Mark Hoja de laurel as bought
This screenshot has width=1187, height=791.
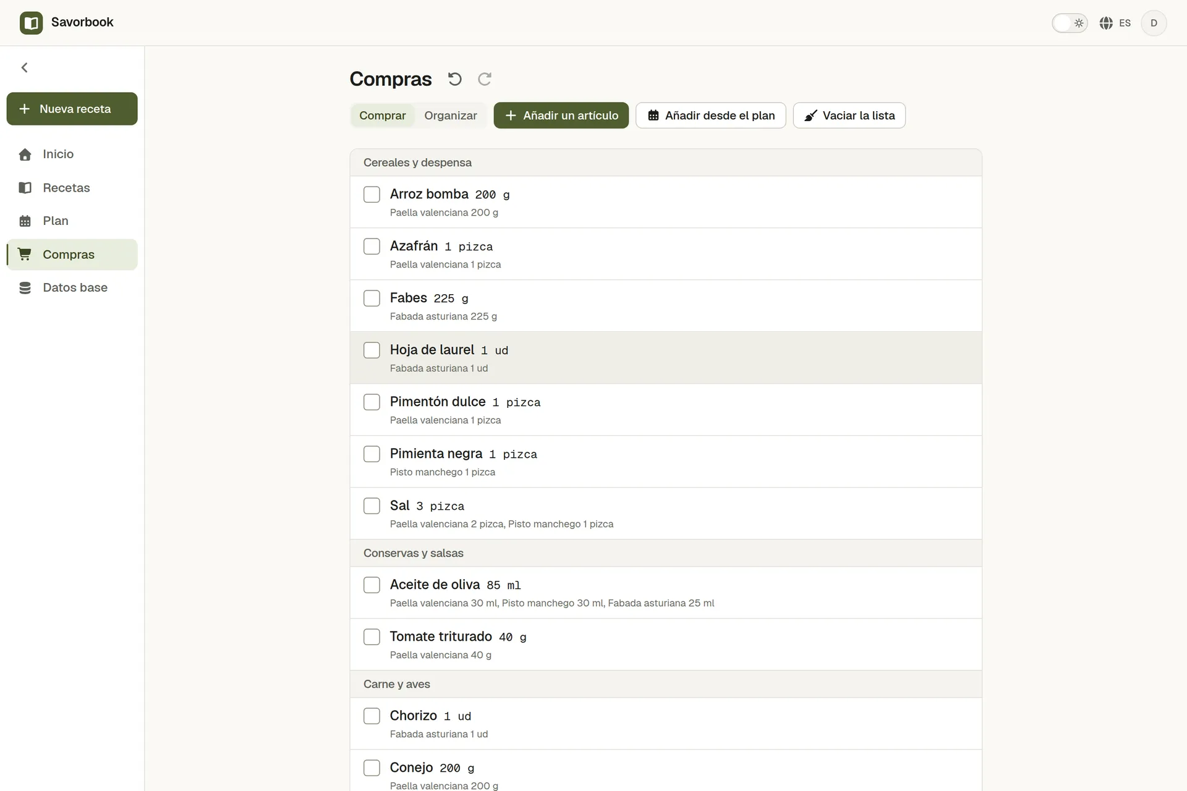click(372, 350)
